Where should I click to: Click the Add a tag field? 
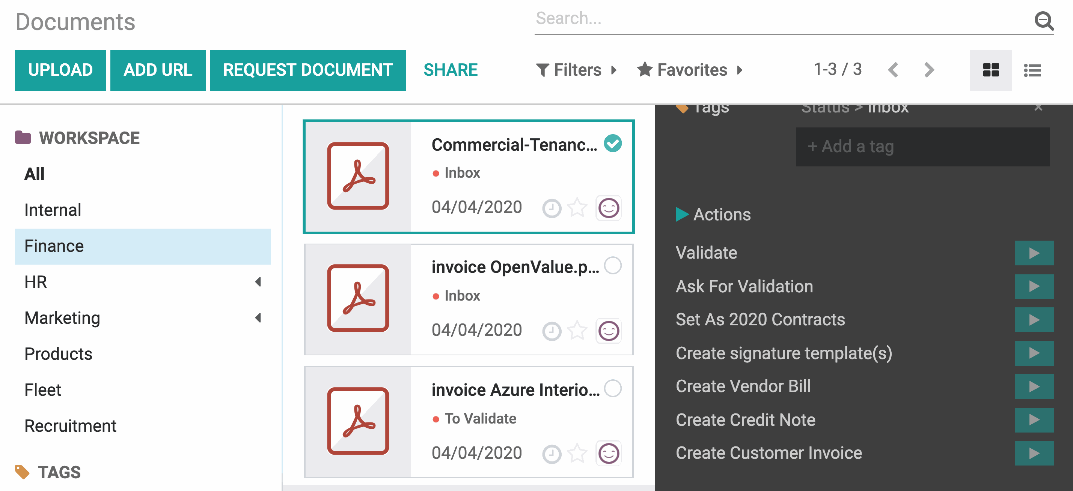click(922, 147)
